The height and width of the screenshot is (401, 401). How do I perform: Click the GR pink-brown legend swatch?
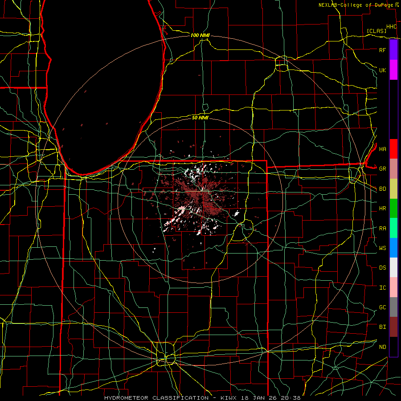[x=393, y=169]
